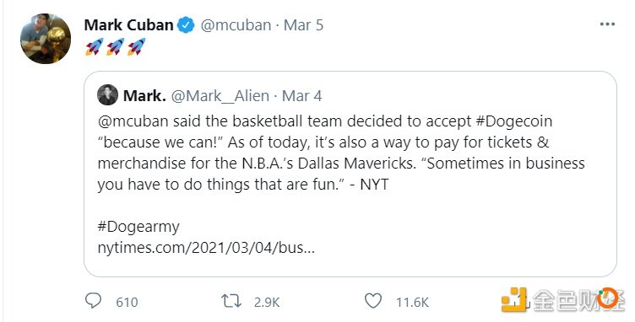Open the Mar 5 tweet timestamp
Viewport: 635px width, 322px height.
pos(303,25)
